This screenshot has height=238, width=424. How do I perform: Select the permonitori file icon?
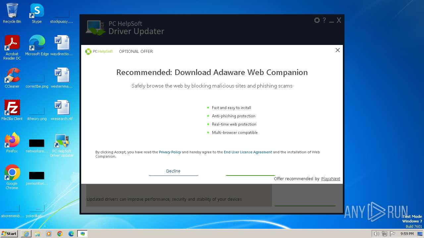tap(37, 178)
